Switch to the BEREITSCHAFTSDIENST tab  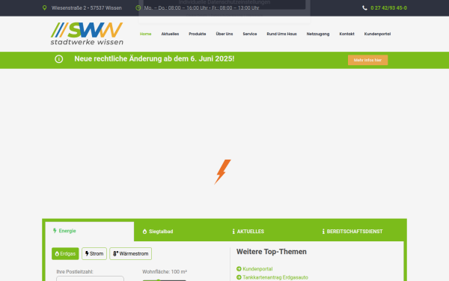(x=352, y=232)
